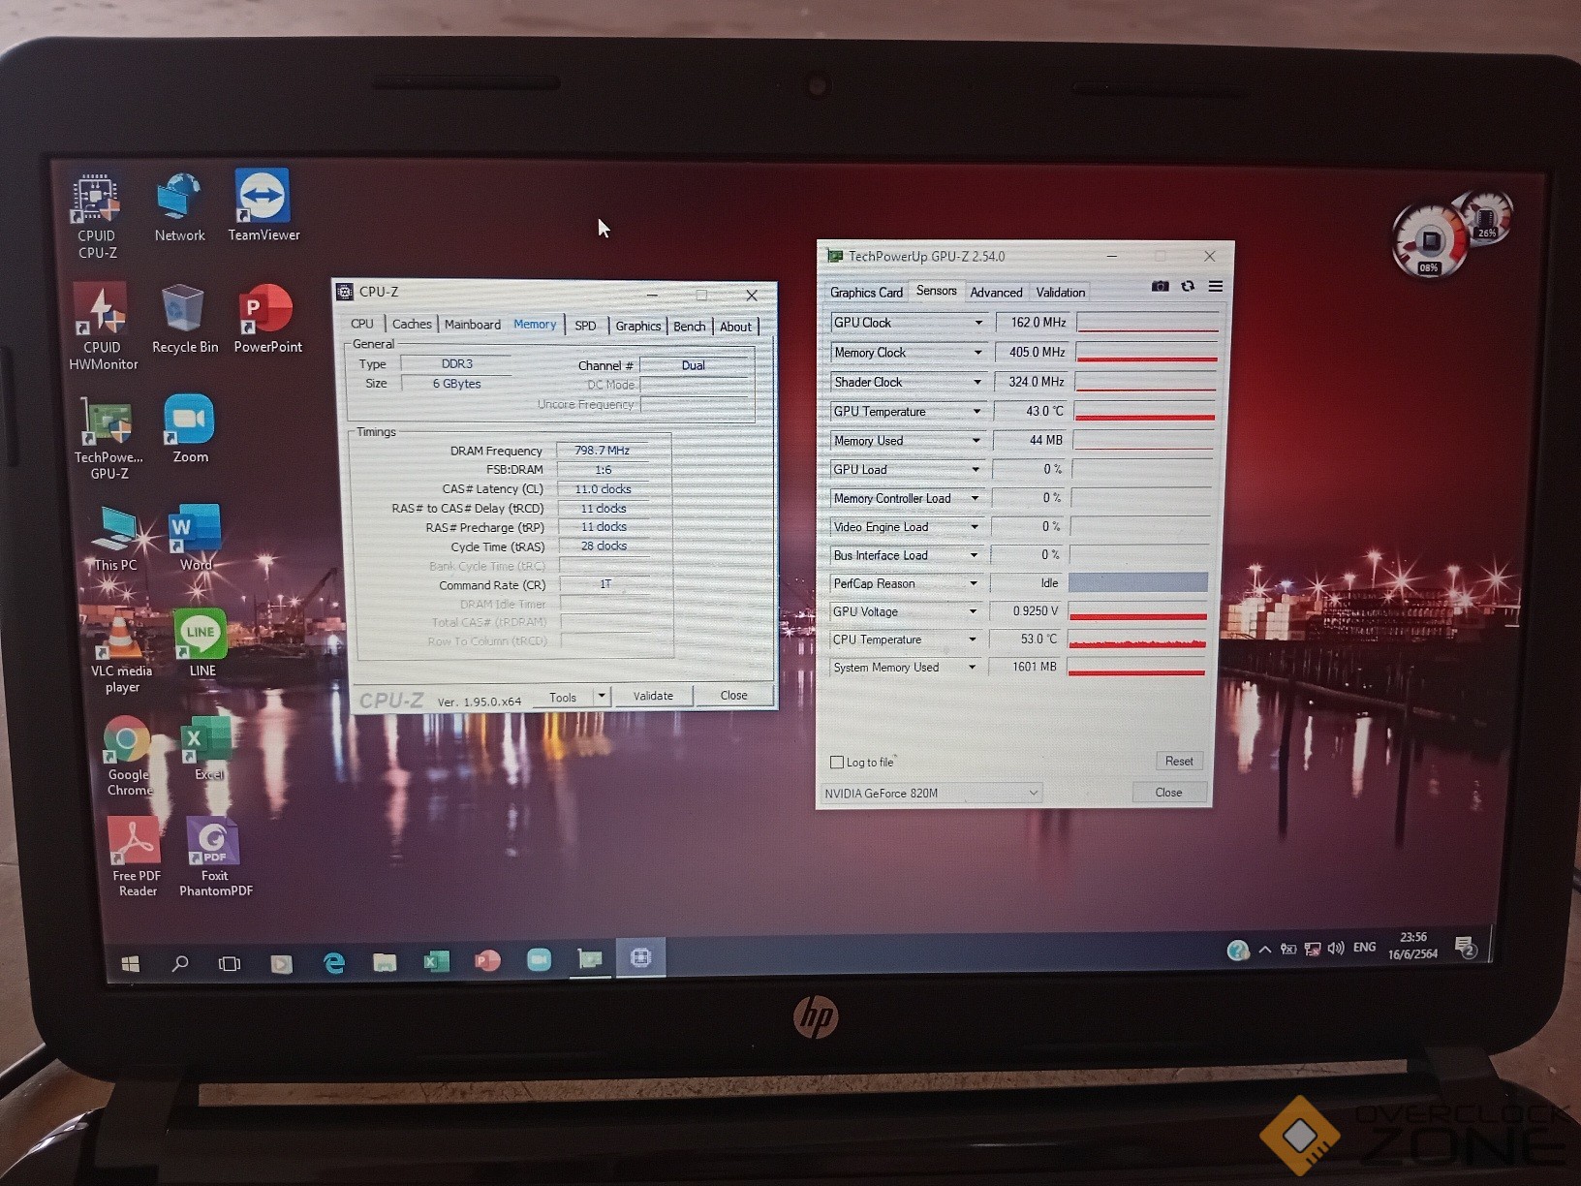The width and height of the screenshot is (1581, 1186).
Task: Launch LINE from the desktop
Action: point(201,642)
